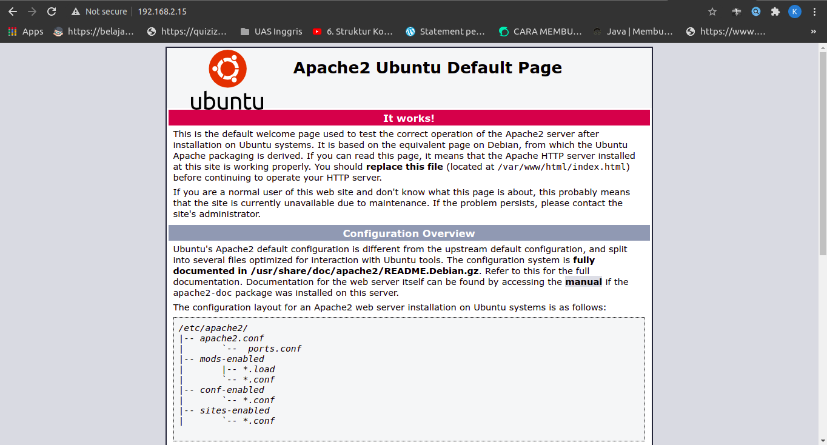Click the Ubuntu logo image
This screenshot has width=827, height=445.
(227, 79)
